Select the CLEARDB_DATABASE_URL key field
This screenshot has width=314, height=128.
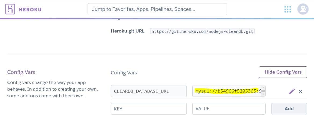pyautogui.click(x=149, y=91)
